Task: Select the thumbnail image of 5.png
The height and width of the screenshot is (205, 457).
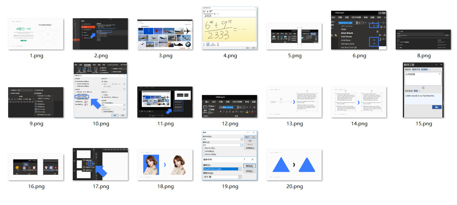Action: click(x=294, y=36)
